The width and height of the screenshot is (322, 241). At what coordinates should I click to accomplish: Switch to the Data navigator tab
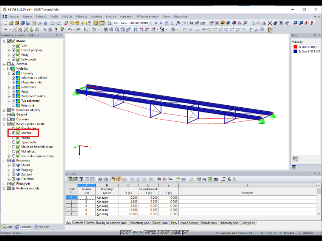7,227
